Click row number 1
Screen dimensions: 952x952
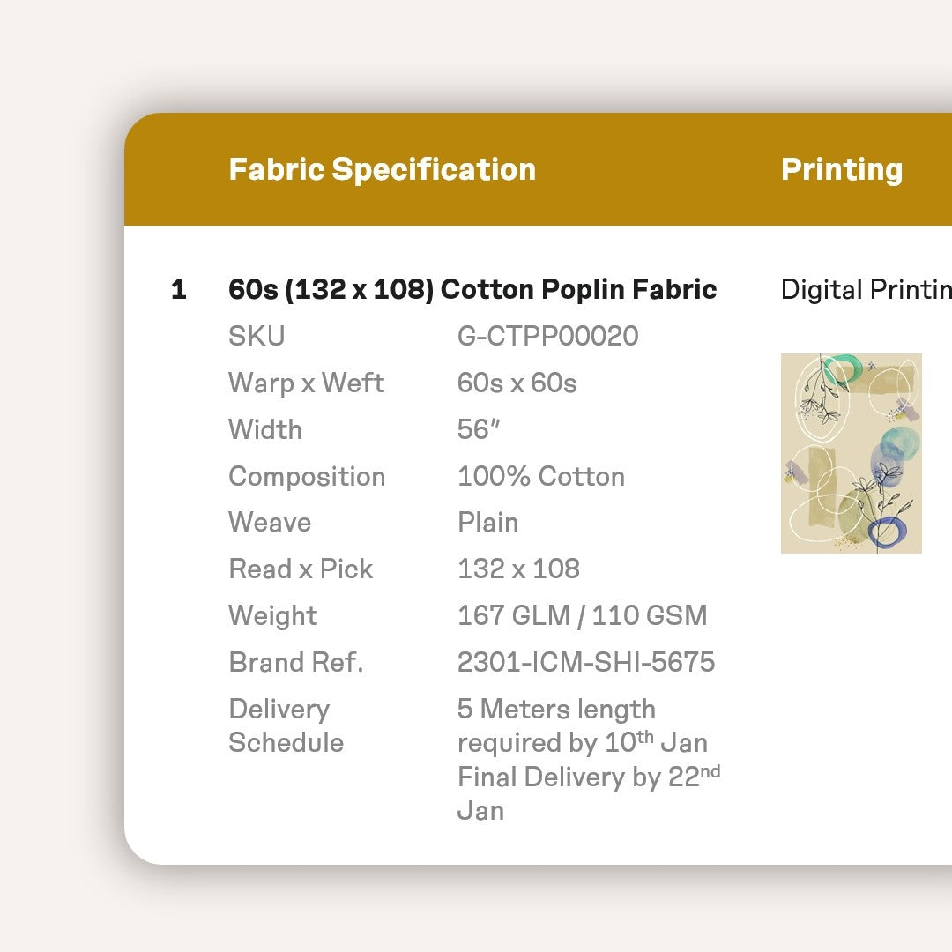[179, 289]
